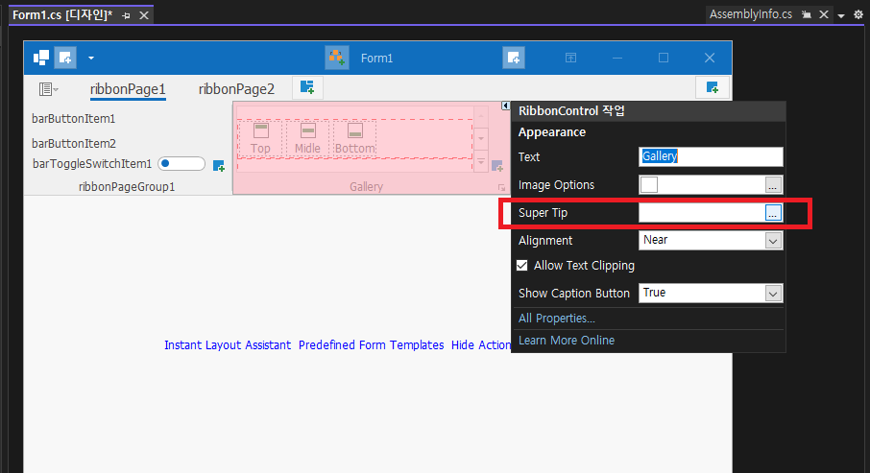Uncheck Allow Text Clipping
Screen dimensions: 870x473
[522, 265]
